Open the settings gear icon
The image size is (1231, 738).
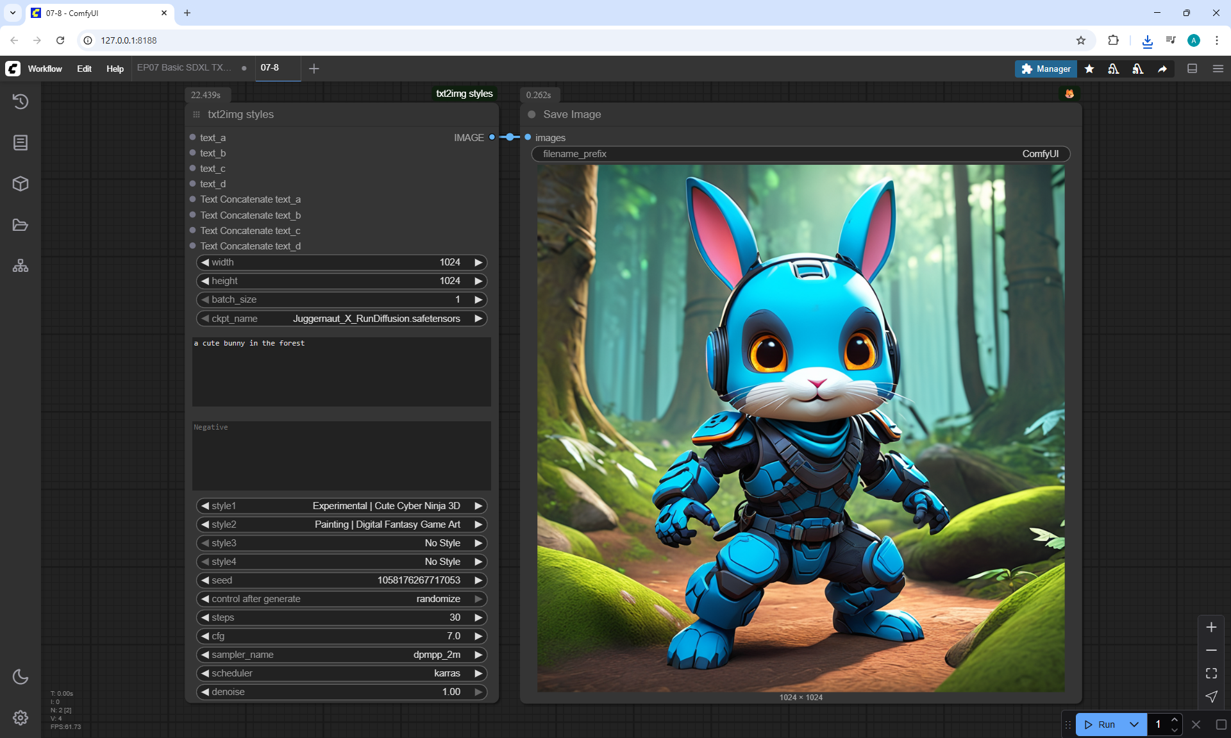(21, 717)
